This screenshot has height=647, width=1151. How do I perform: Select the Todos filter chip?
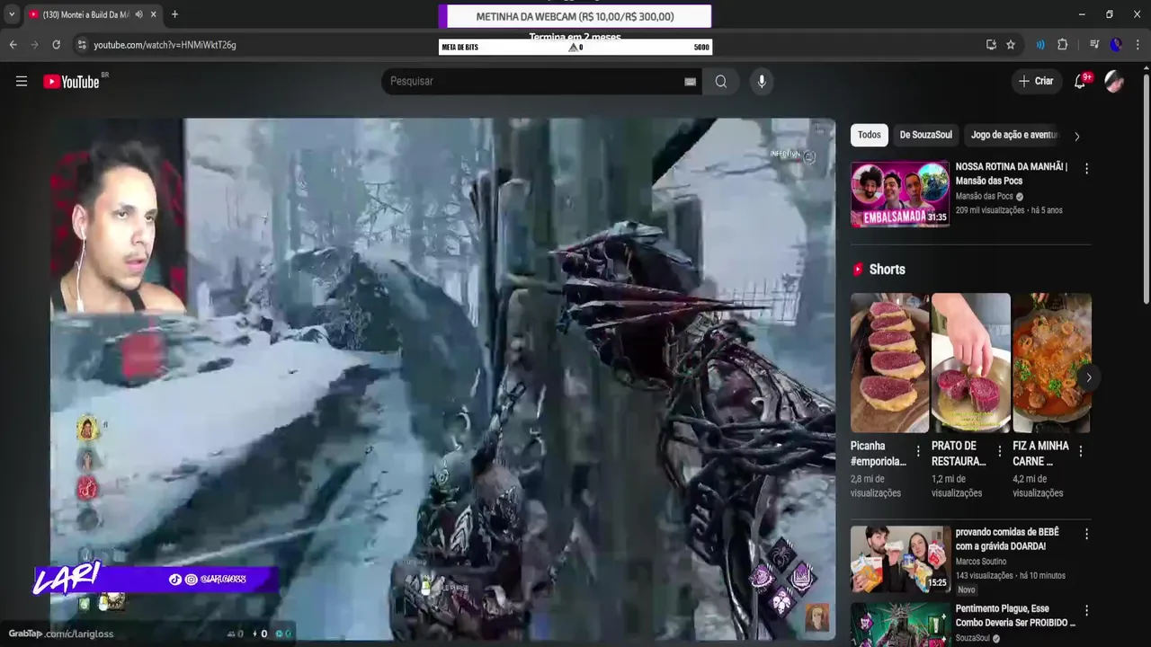coord(869,135)
